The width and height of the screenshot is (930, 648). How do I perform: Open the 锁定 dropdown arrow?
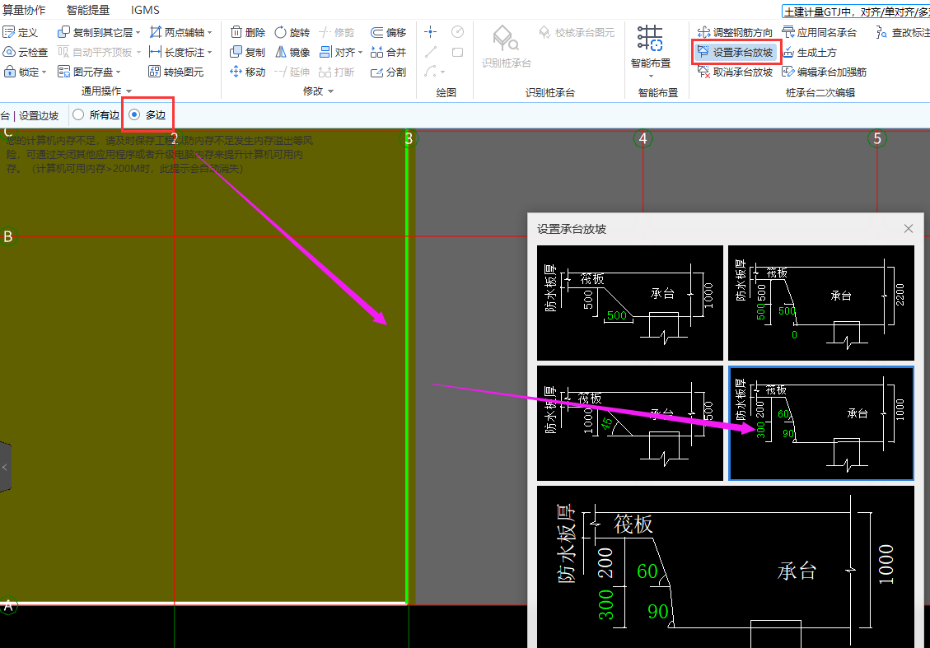click(44, 72)
